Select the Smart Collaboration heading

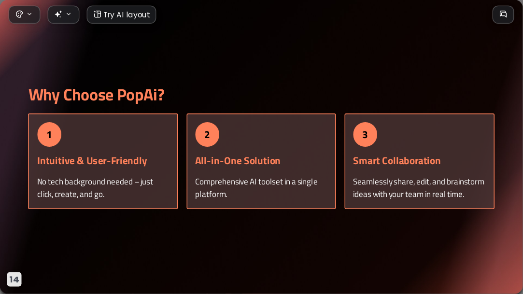[x=396, y=161]
